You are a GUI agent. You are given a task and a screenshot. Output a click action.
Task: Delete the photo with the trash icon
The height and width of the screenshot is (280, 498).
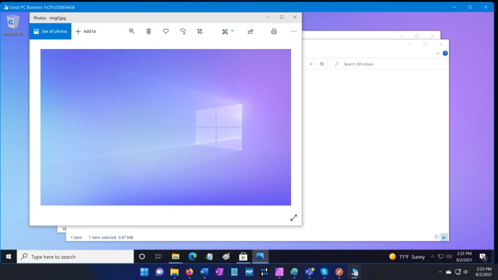pos(149,31)
